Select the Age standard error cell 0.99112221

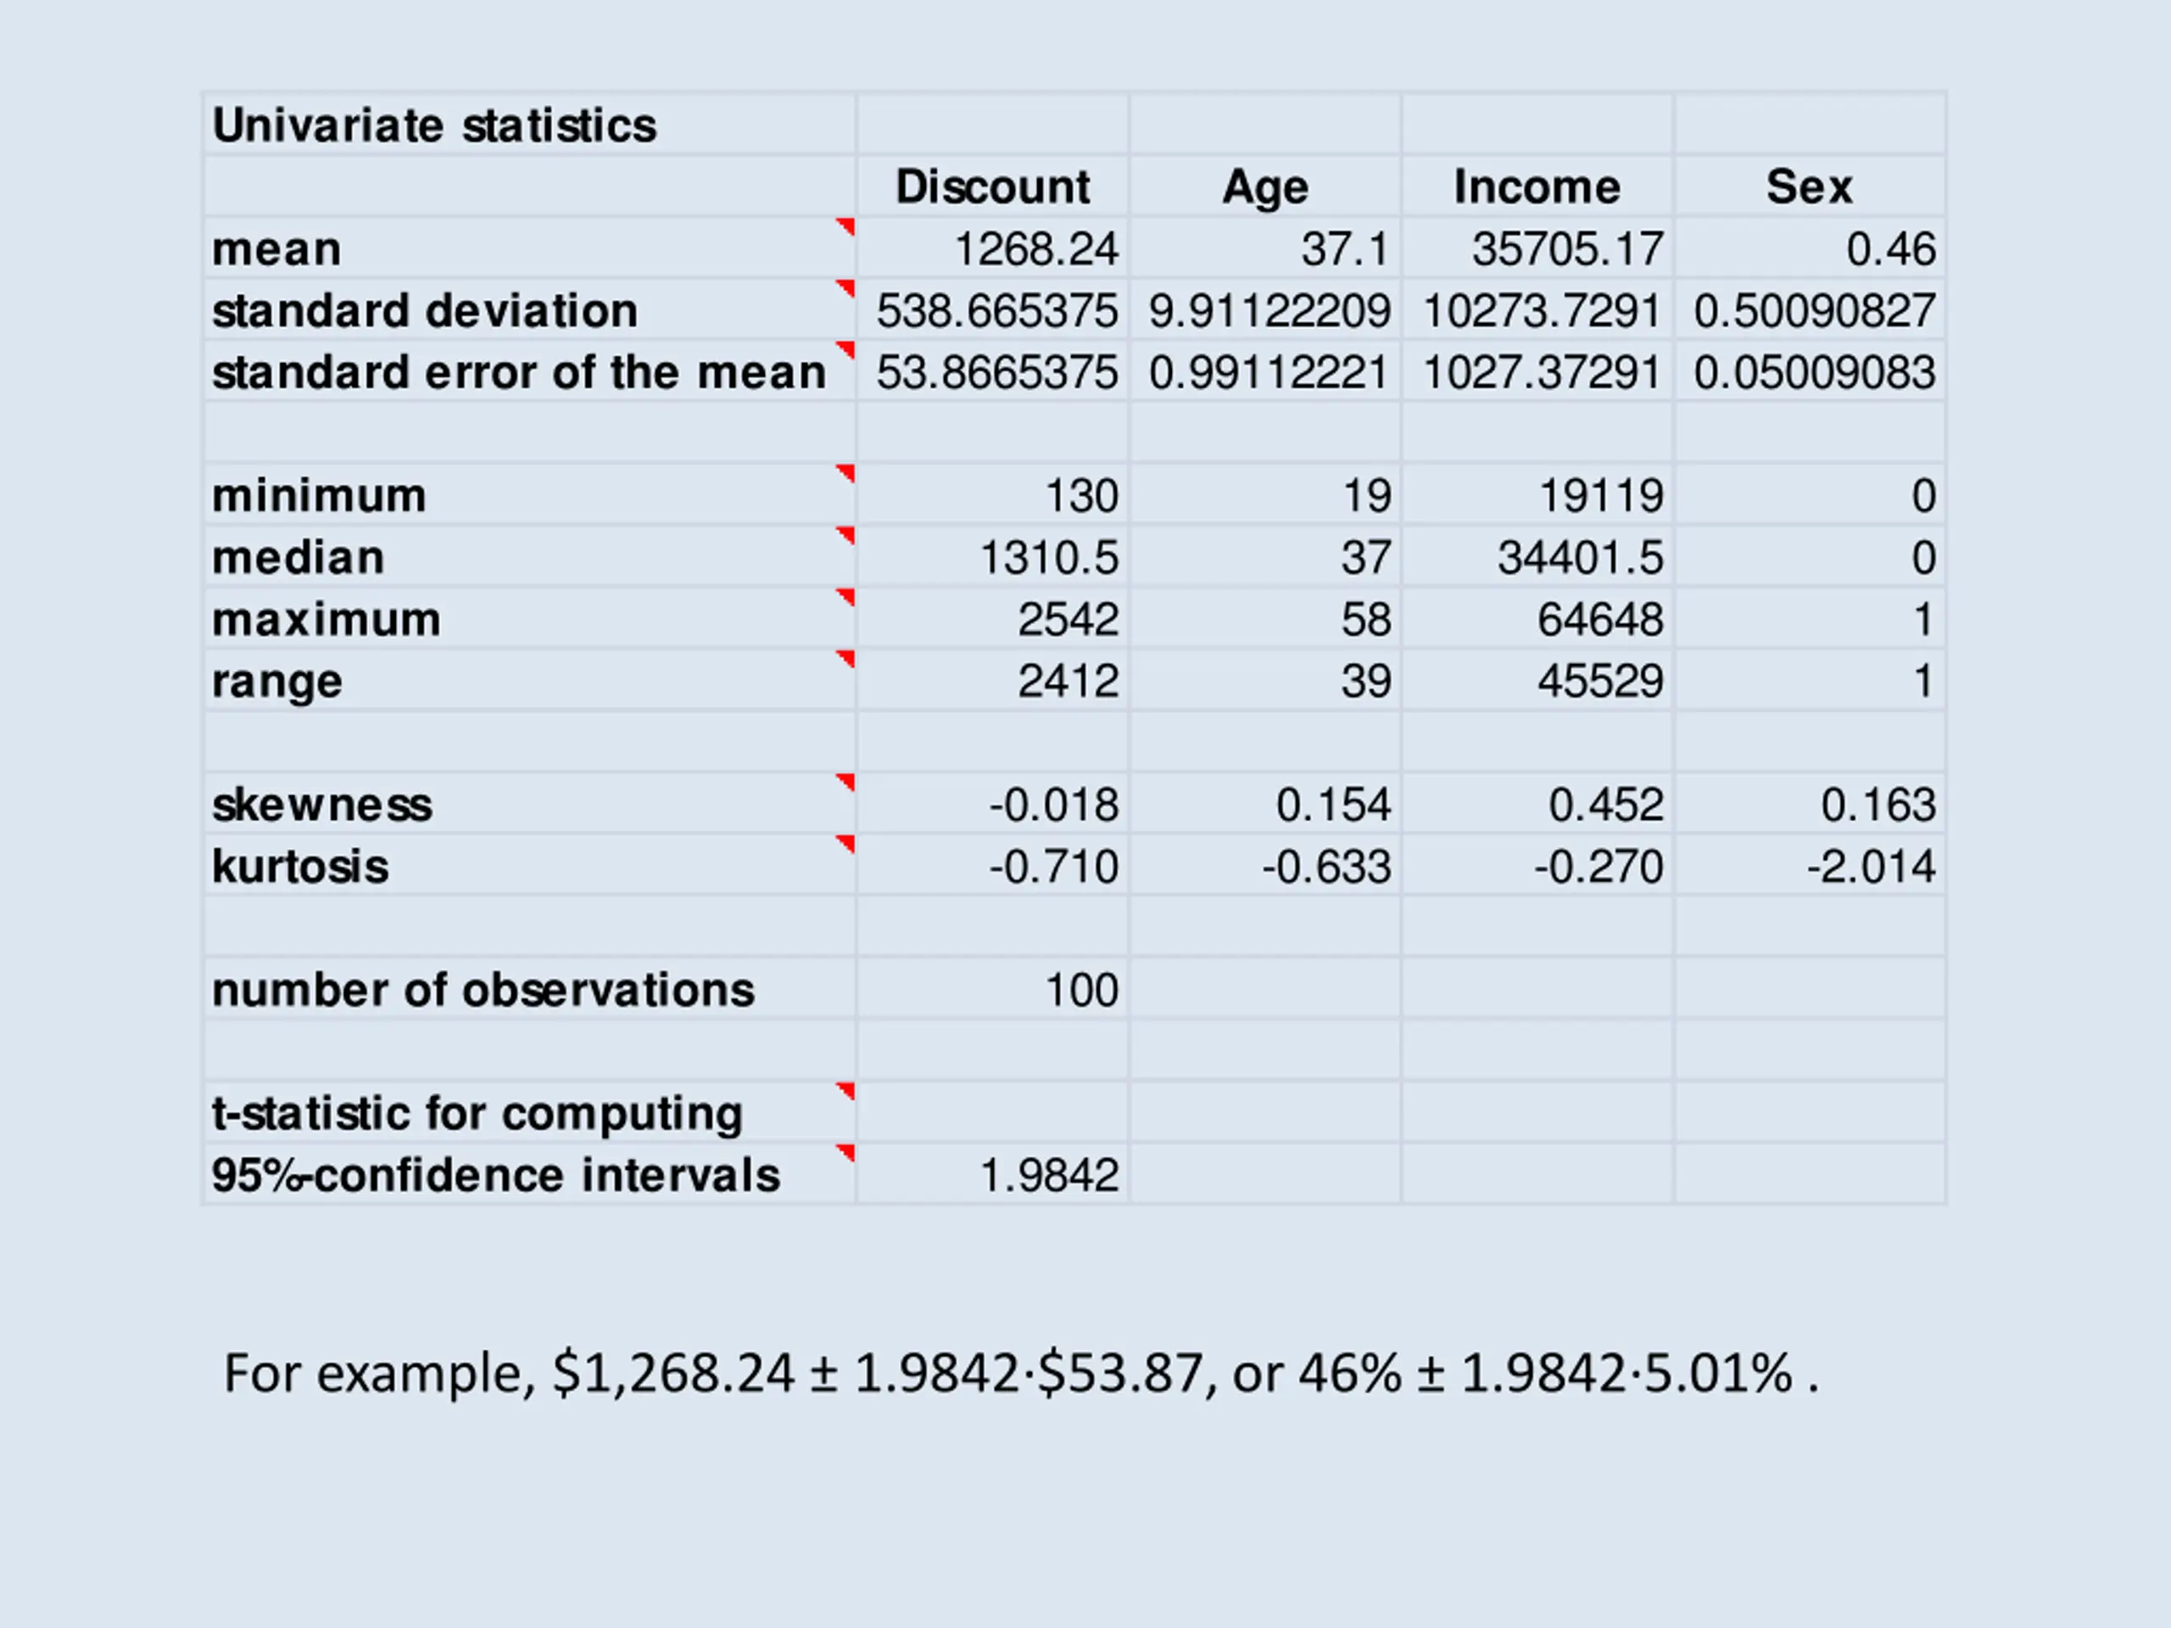[1265, 372]
